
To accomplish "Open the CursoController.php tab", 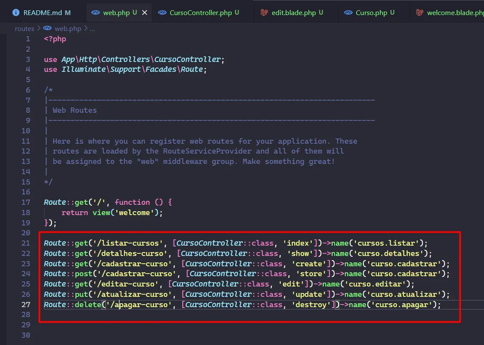I will 201,13.
